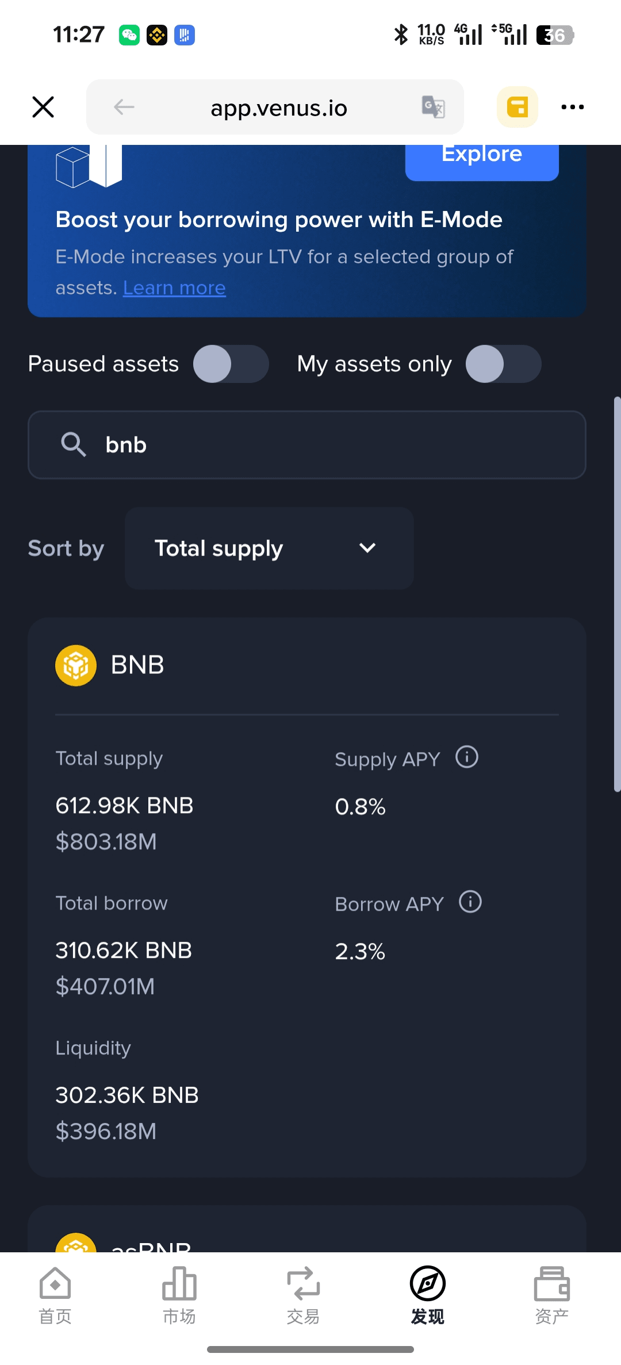The image size is (621, 1365).
Task: Click the search magnifier icon
Action: [74, 444]
